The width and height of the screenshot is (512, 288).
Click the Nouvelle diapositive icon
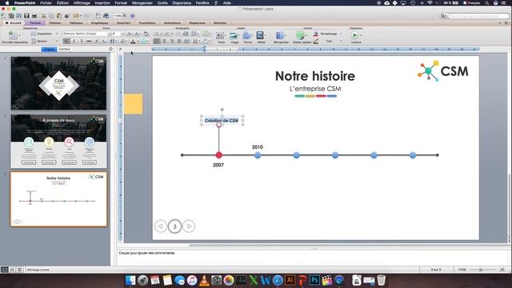[x=13, y=35]
